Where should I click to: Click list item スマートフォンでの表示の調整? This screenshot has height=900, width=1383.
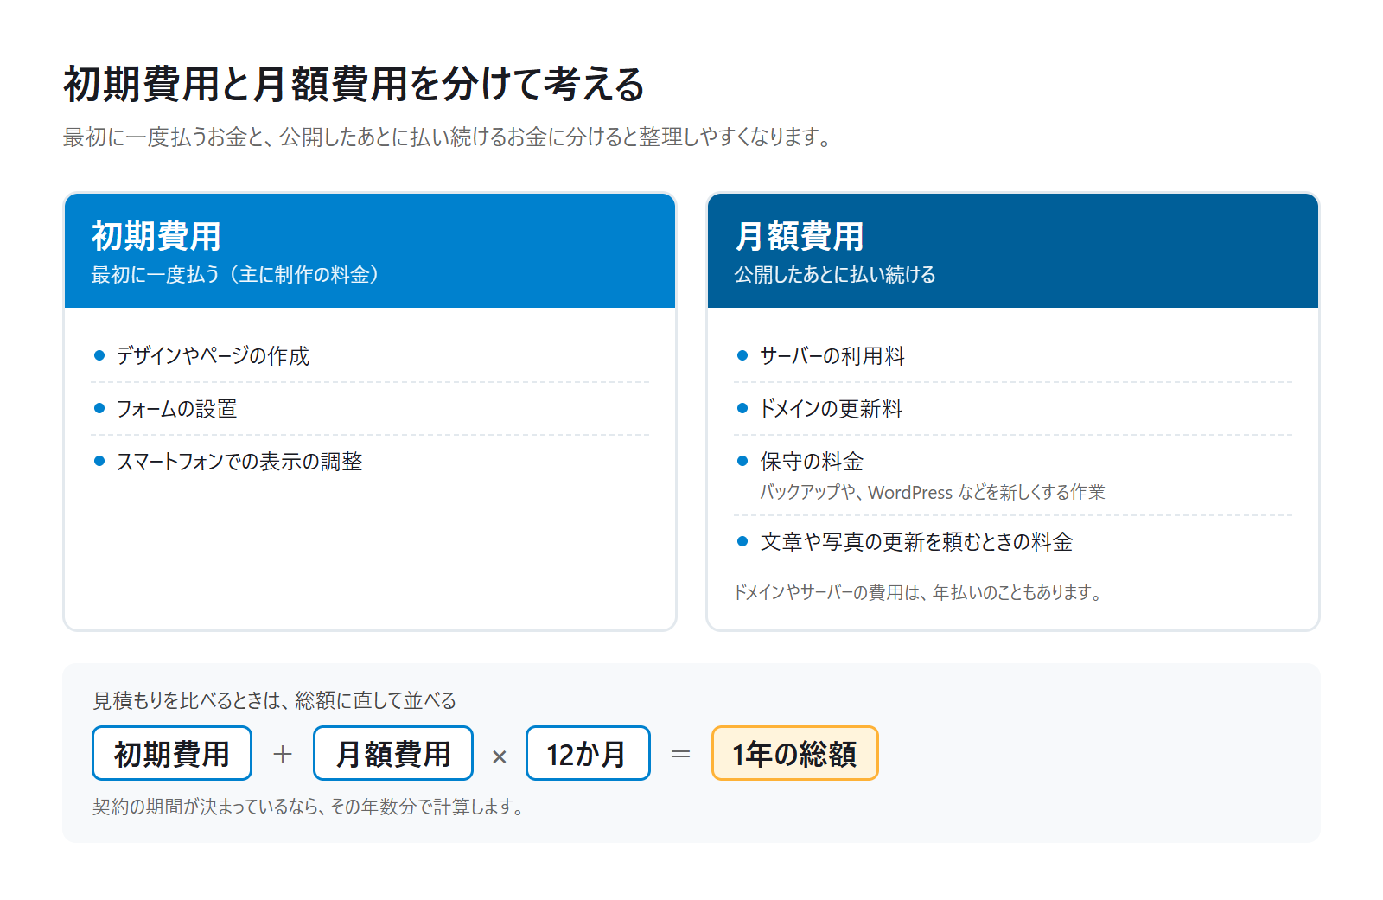pos(239,461)
